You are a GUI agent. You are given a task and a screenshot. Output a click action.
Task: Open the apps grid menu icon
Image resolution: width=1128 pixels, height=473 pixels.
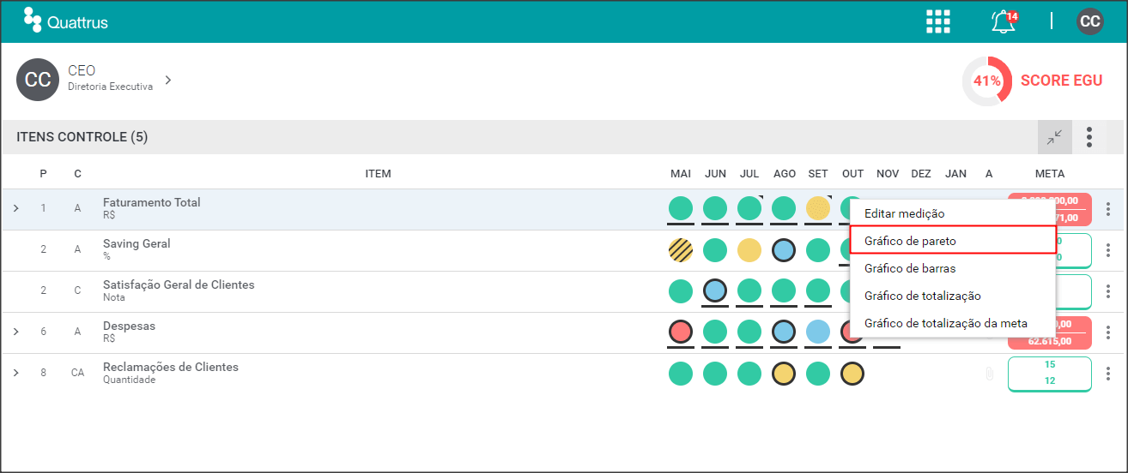[x=938, y=21]
